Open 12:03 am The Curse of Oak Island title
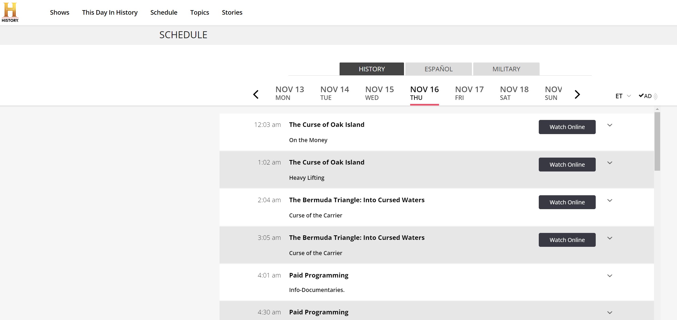 tap(326, 125)
